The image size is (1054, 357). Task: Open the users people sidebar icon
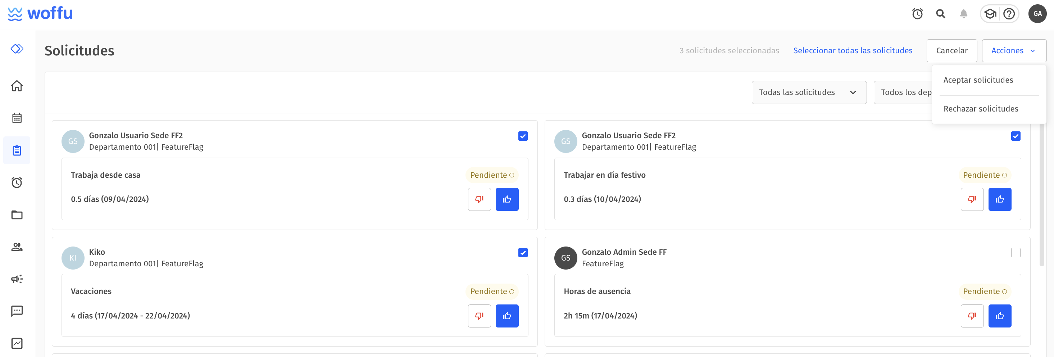17,247
